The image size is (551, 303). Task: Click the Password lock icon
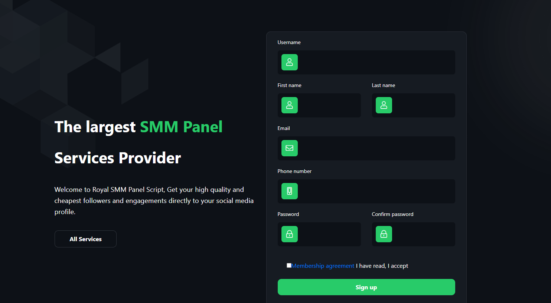(290, 234)
